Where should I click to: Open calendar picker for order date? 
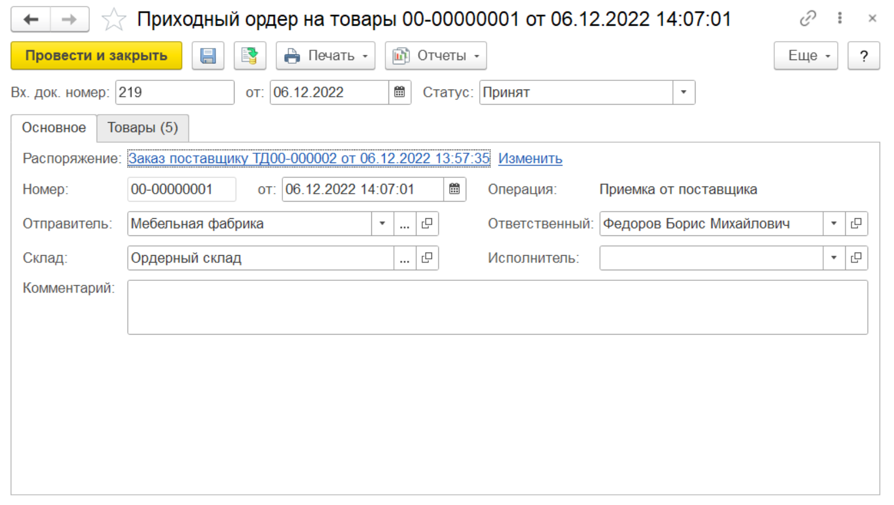455,189
